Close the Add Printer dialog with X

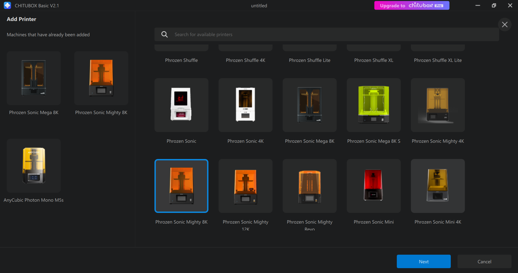(505, 25)
